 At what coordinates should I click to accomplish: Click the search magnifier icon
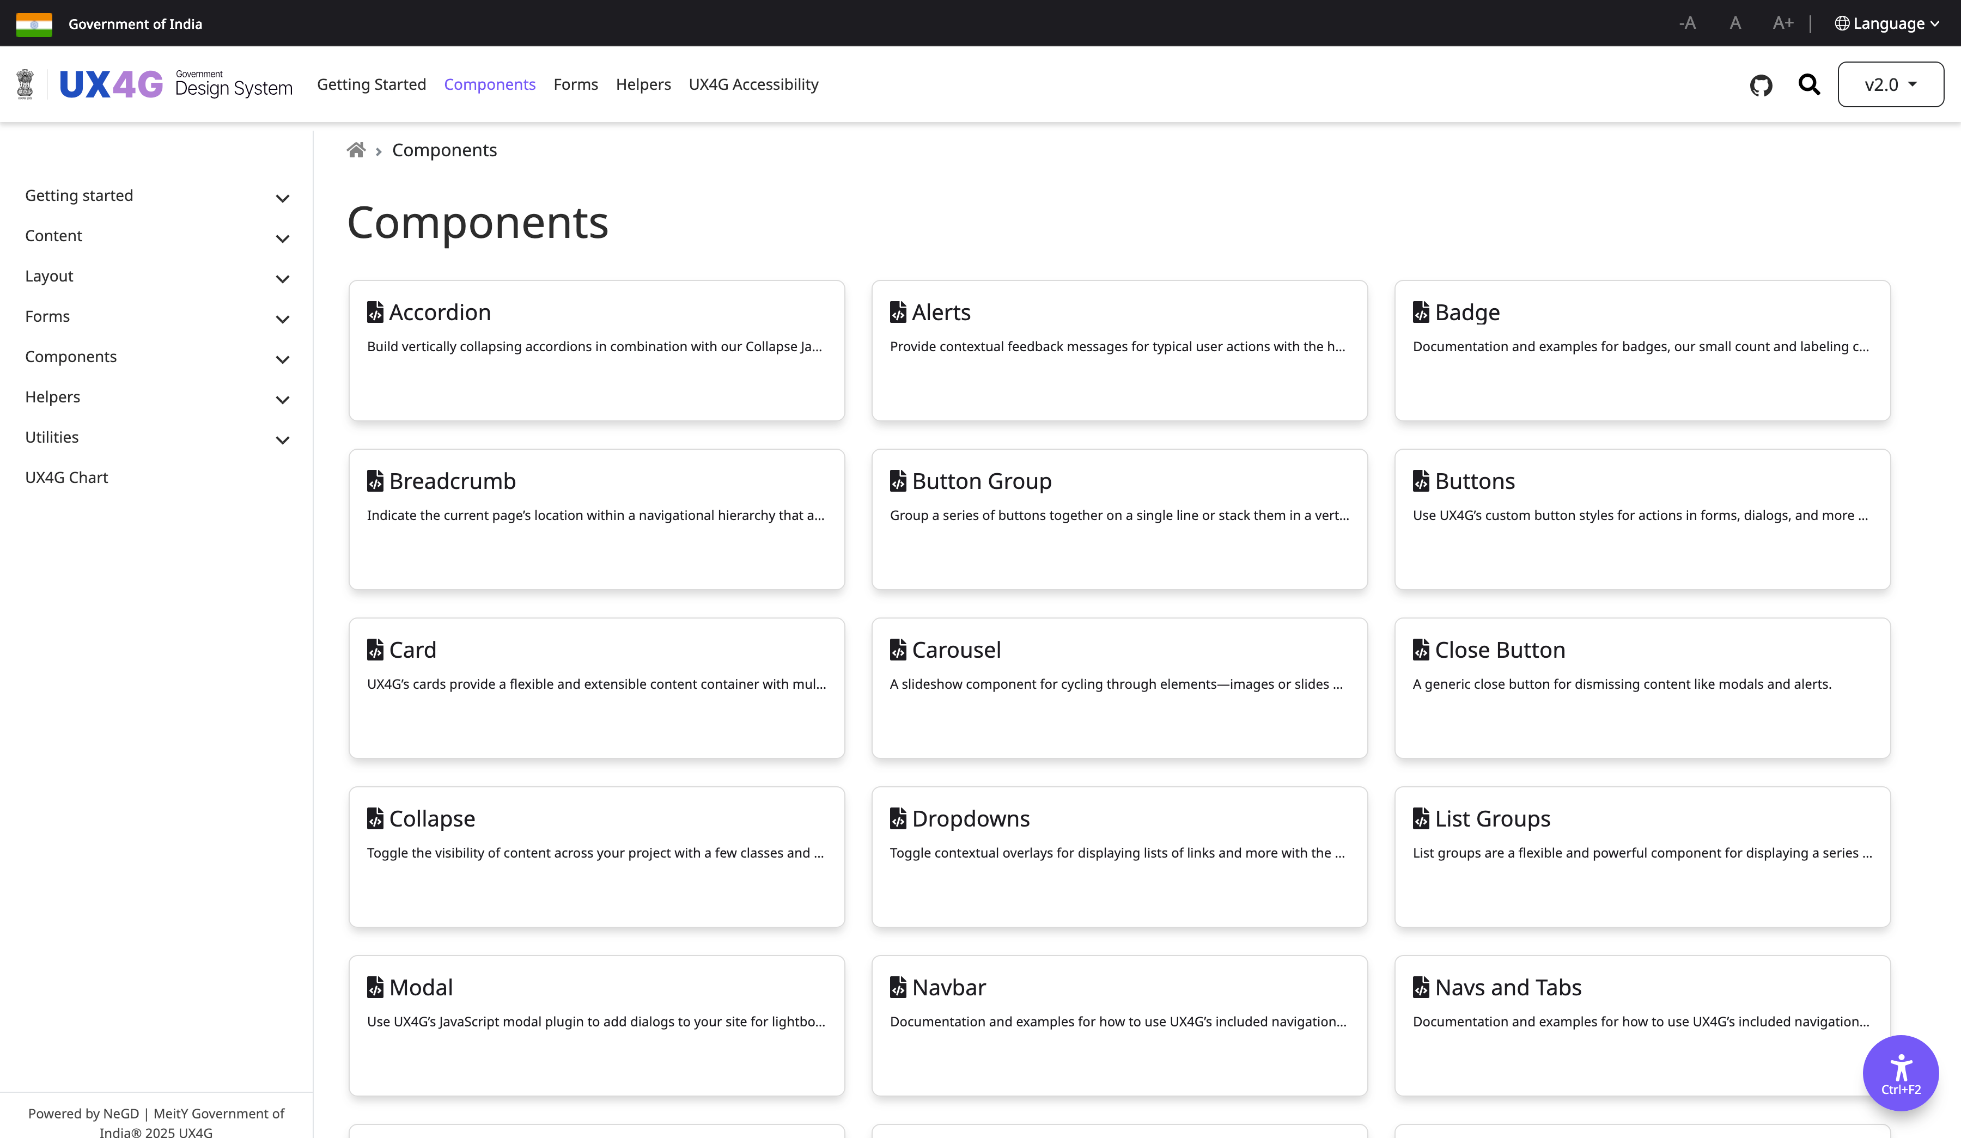pyautogui.click(x=1808, y=84)
